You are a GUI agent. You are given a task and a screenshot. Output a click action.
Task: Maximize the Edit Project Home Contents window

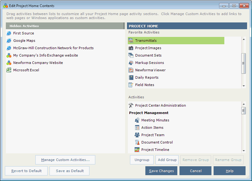click(234, 6)
